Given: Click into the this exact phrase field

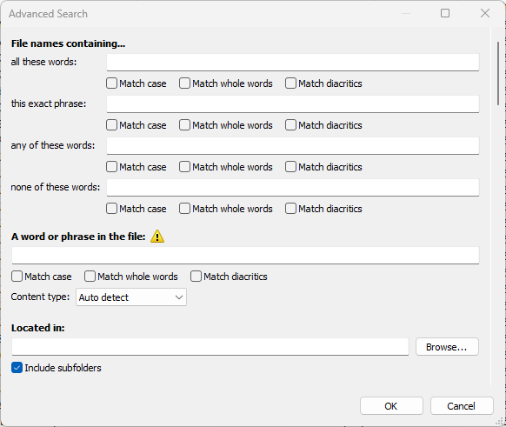Looking at the screenshot, I should 293,104.
